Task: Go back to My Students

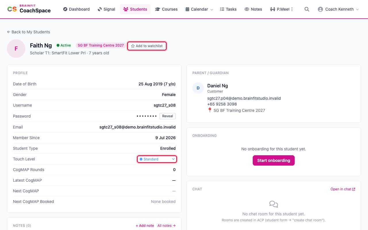Action: coord(28,32)
